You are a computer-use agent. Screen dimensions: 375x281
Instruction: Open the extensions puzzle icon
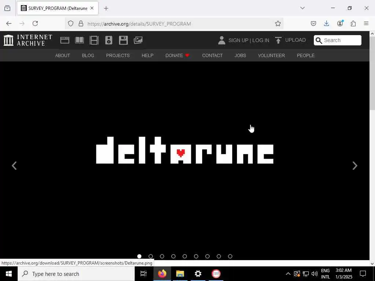[x=353, y=23]
